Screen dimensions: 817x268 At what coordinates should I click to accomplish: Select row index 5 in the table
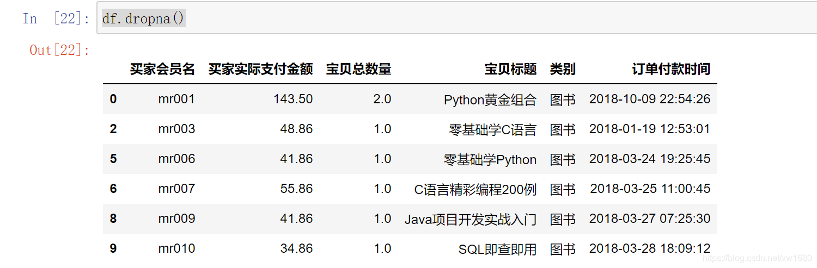(x=113, y=159)
